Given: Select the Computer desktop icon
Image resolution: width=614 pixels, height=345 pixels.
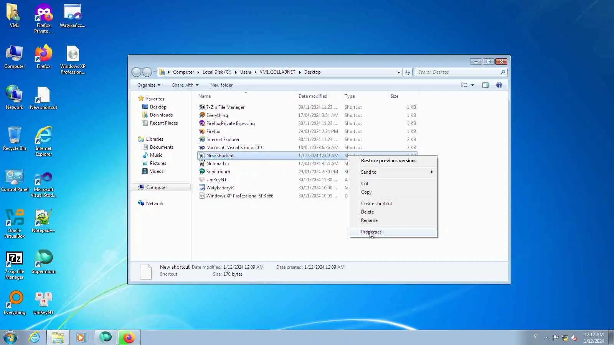Looking at the screenshot, I should tap(15, 57).
